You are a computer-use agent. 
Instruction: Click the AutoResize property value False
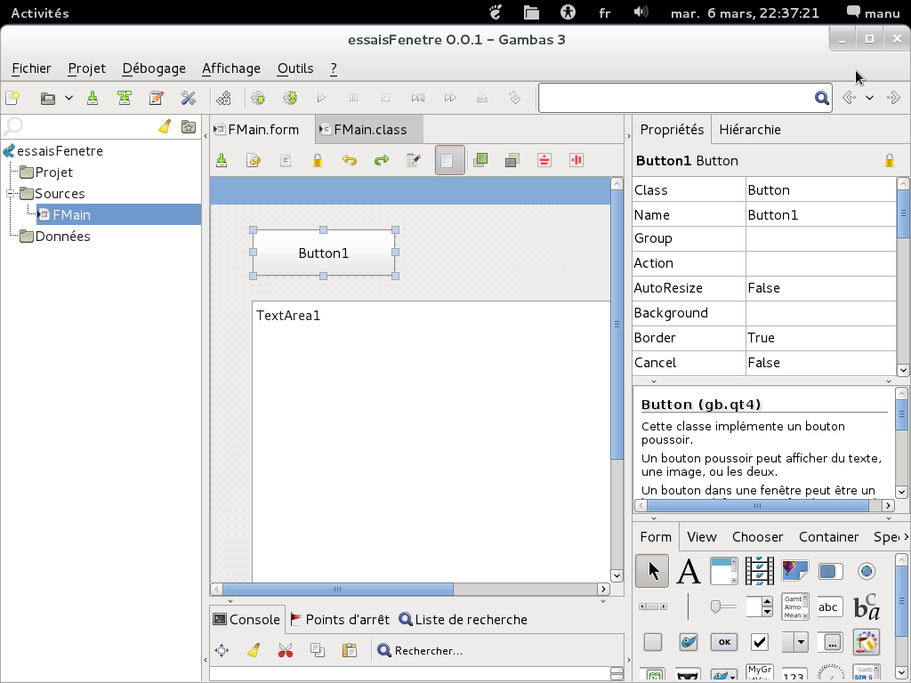tap(820, 288)
